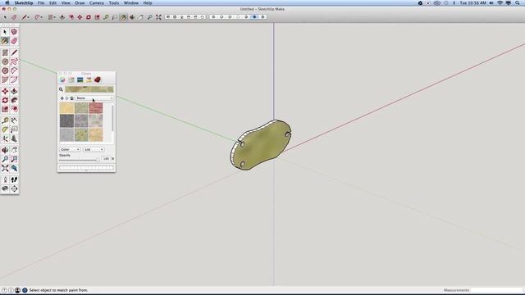Activate the Move tool in left toolbar
The image size is (525, 295).
coord(5,91)
